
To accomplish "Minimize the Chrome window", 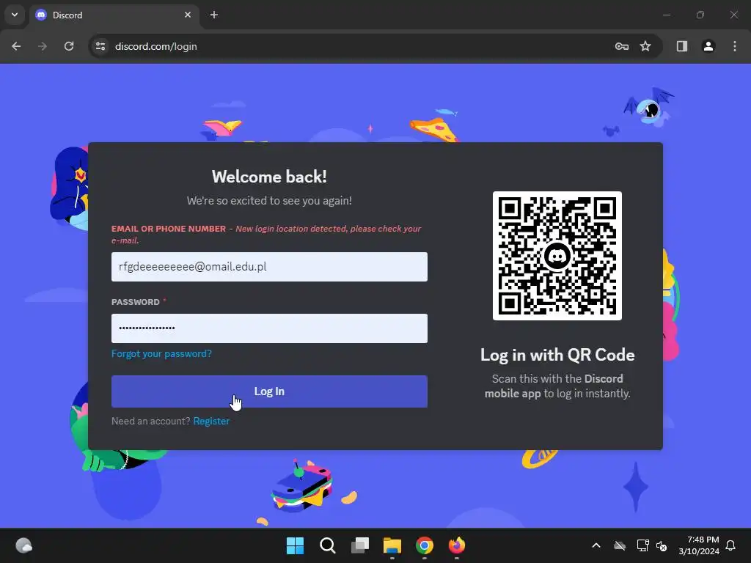I will (x=666, y=15).
